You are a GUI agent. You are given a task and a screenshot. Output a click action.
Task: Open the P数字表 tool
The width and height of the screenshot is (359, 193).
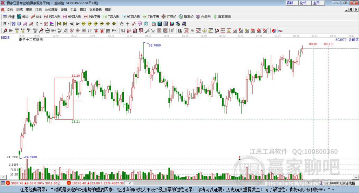click(x=92, y=16)
